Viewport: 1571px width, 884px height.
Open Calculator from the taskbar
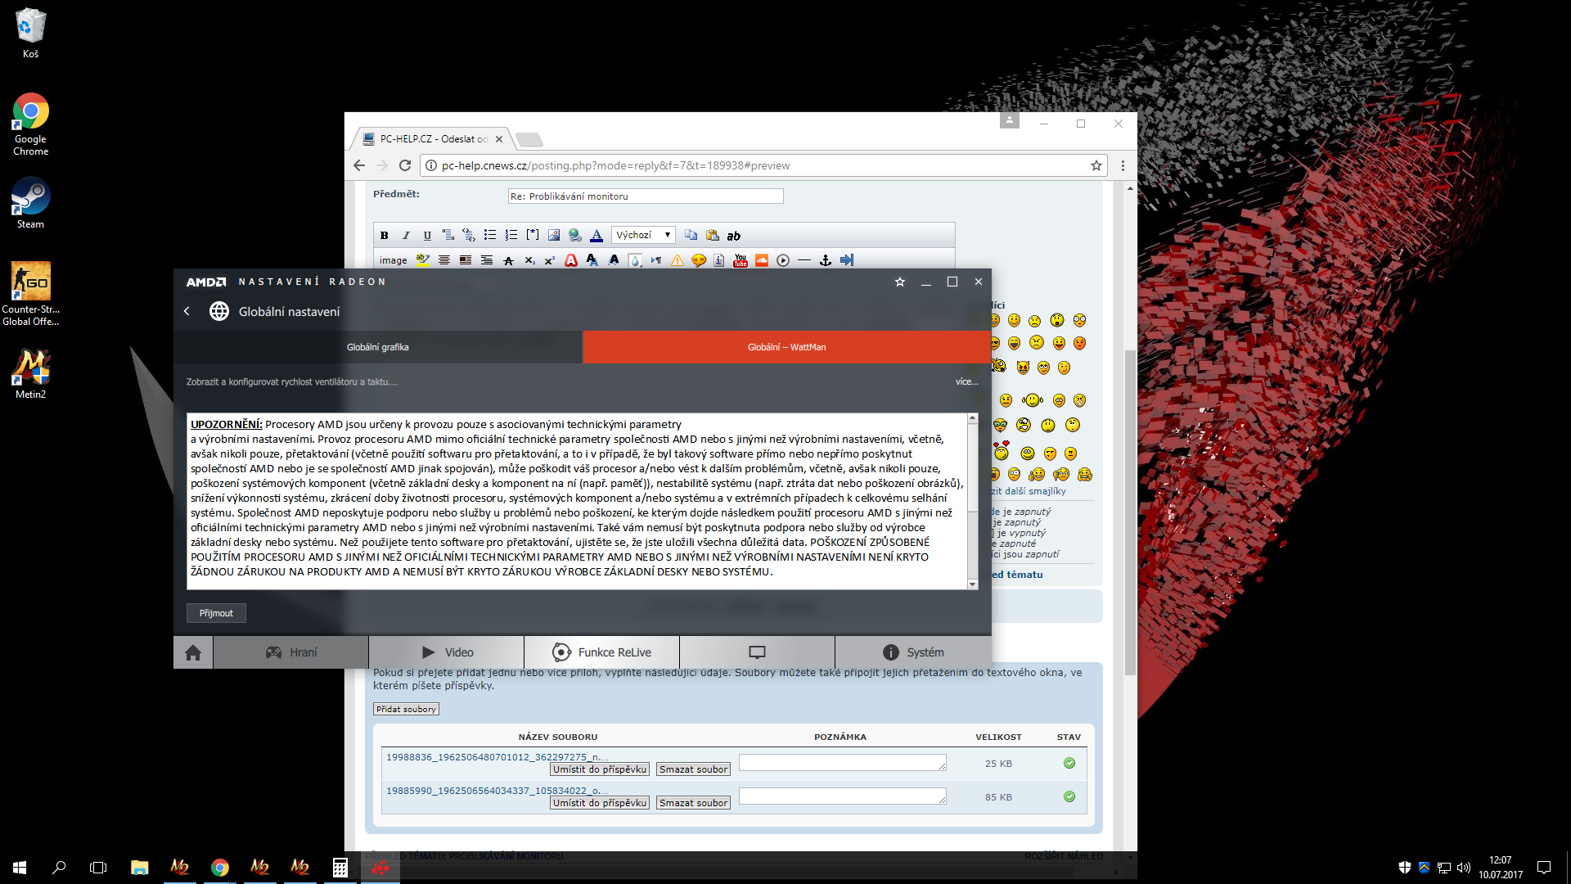click(340, 868)
